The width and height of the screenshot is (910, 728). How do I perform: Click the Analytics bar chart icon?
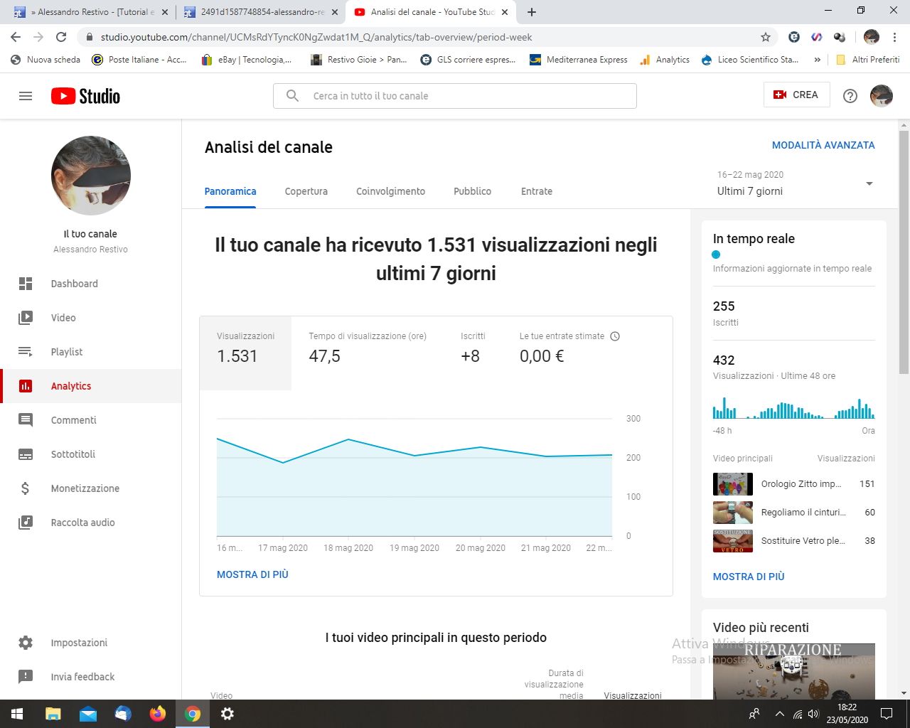tap(26, 386)
